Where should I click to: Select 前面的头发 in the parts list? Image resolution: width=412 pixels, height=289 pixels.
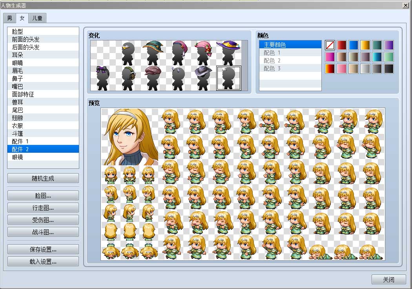[x=43, y=39]
